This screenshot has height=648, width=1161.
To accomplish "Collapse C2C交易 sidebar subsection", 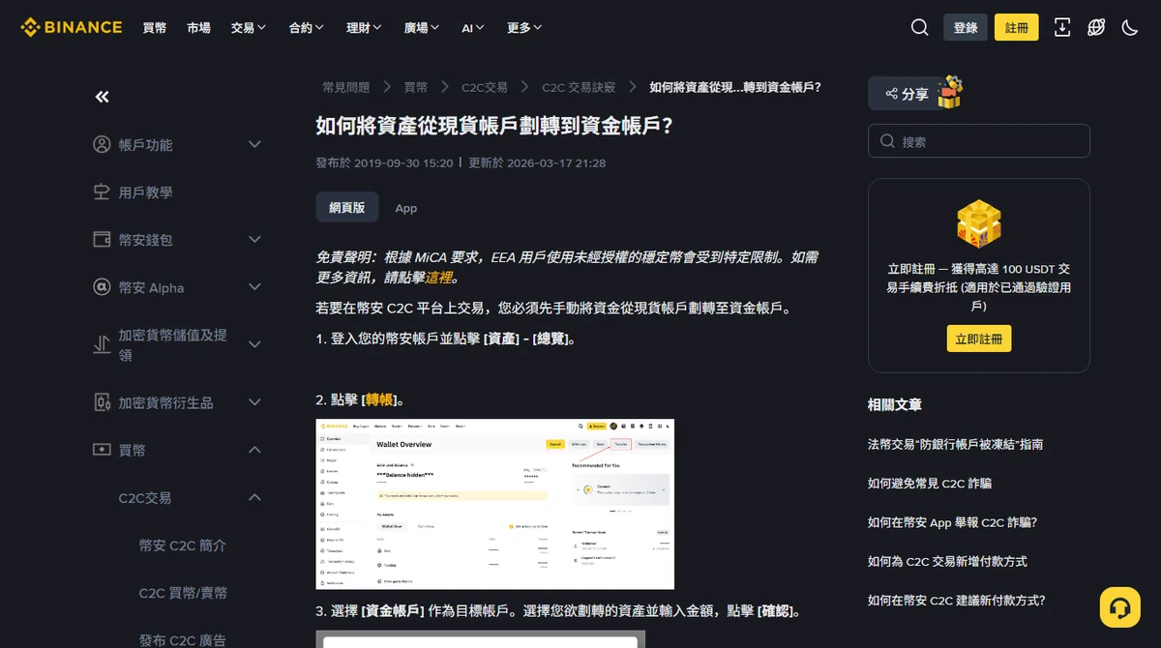I will point(254,497).
